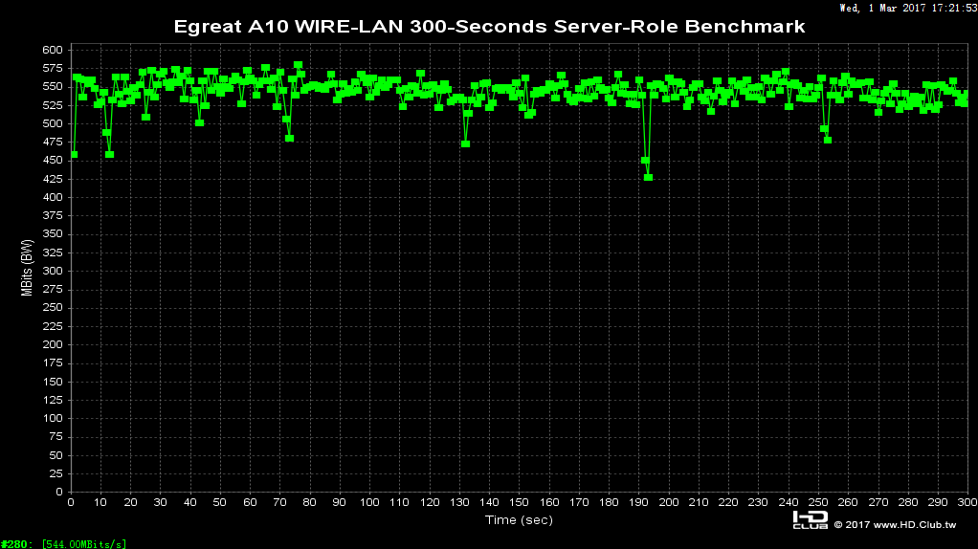This screenshot has width=978, height=549.
Task: Click the Y-axis value '25'
Action: (56, 473)
